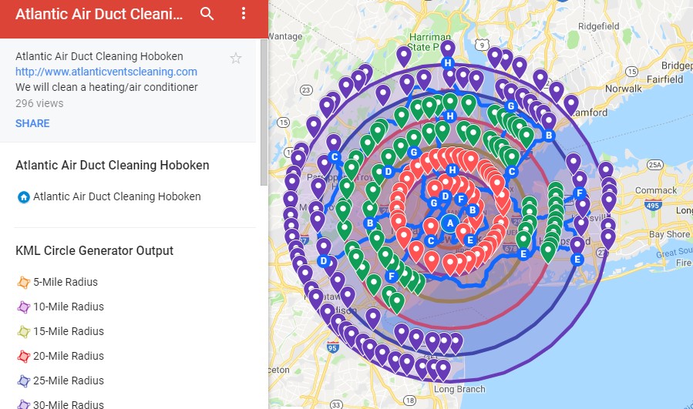This screenshot has width=693, height=409.
Task: Click the Ridgefield map label
Action: [599, 26]
